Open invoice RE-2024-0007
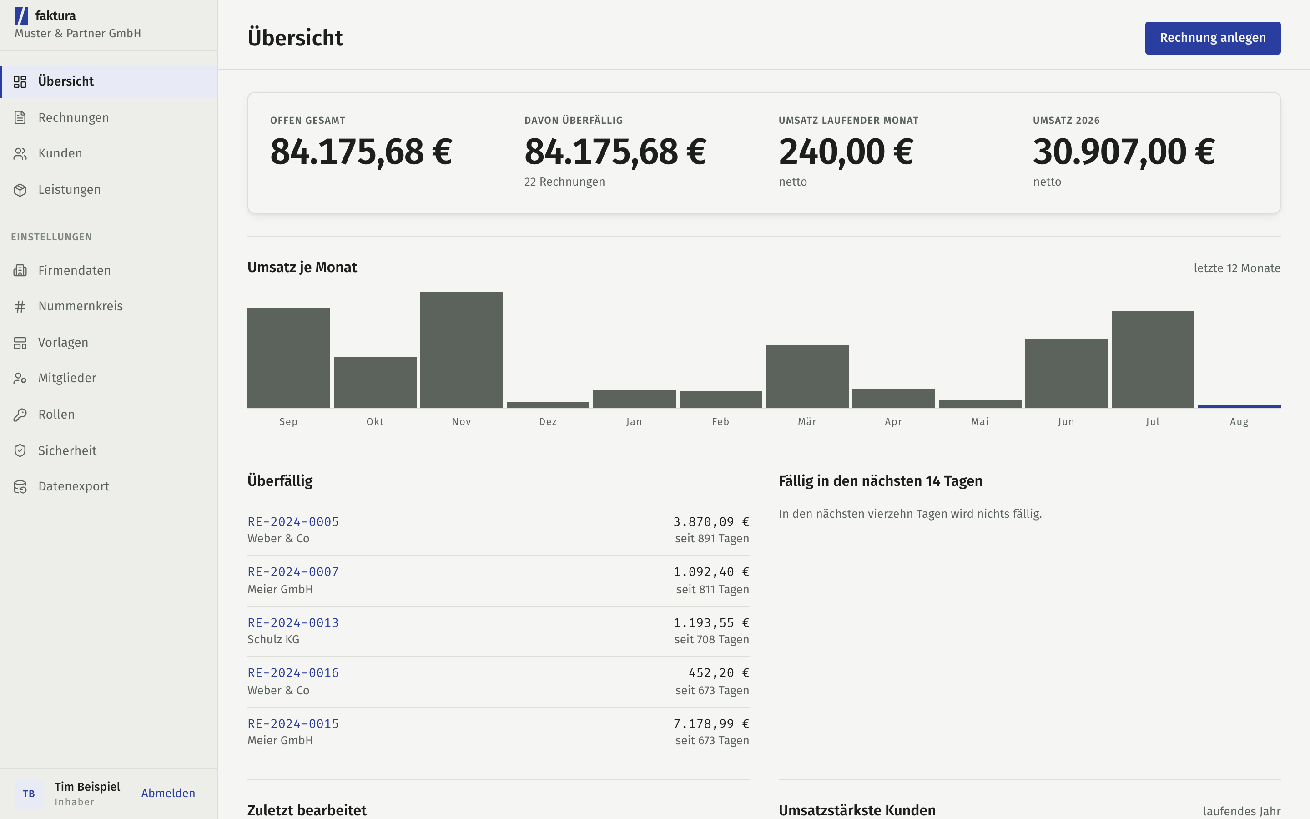Viewport: 1310px width, 819px height. pos(293,572)
